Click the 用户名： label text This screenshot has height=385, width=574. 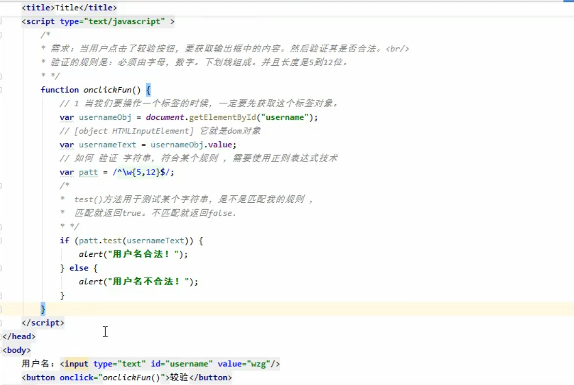tap(38, 364)
